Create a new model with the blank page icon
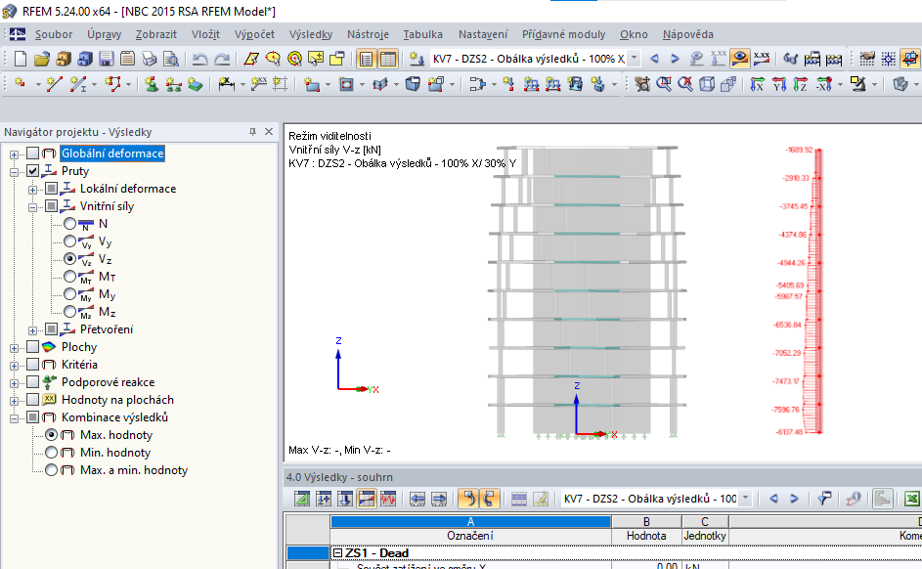Image resolution: width=922 pixels, height=569 pixels. pos(21,59)
